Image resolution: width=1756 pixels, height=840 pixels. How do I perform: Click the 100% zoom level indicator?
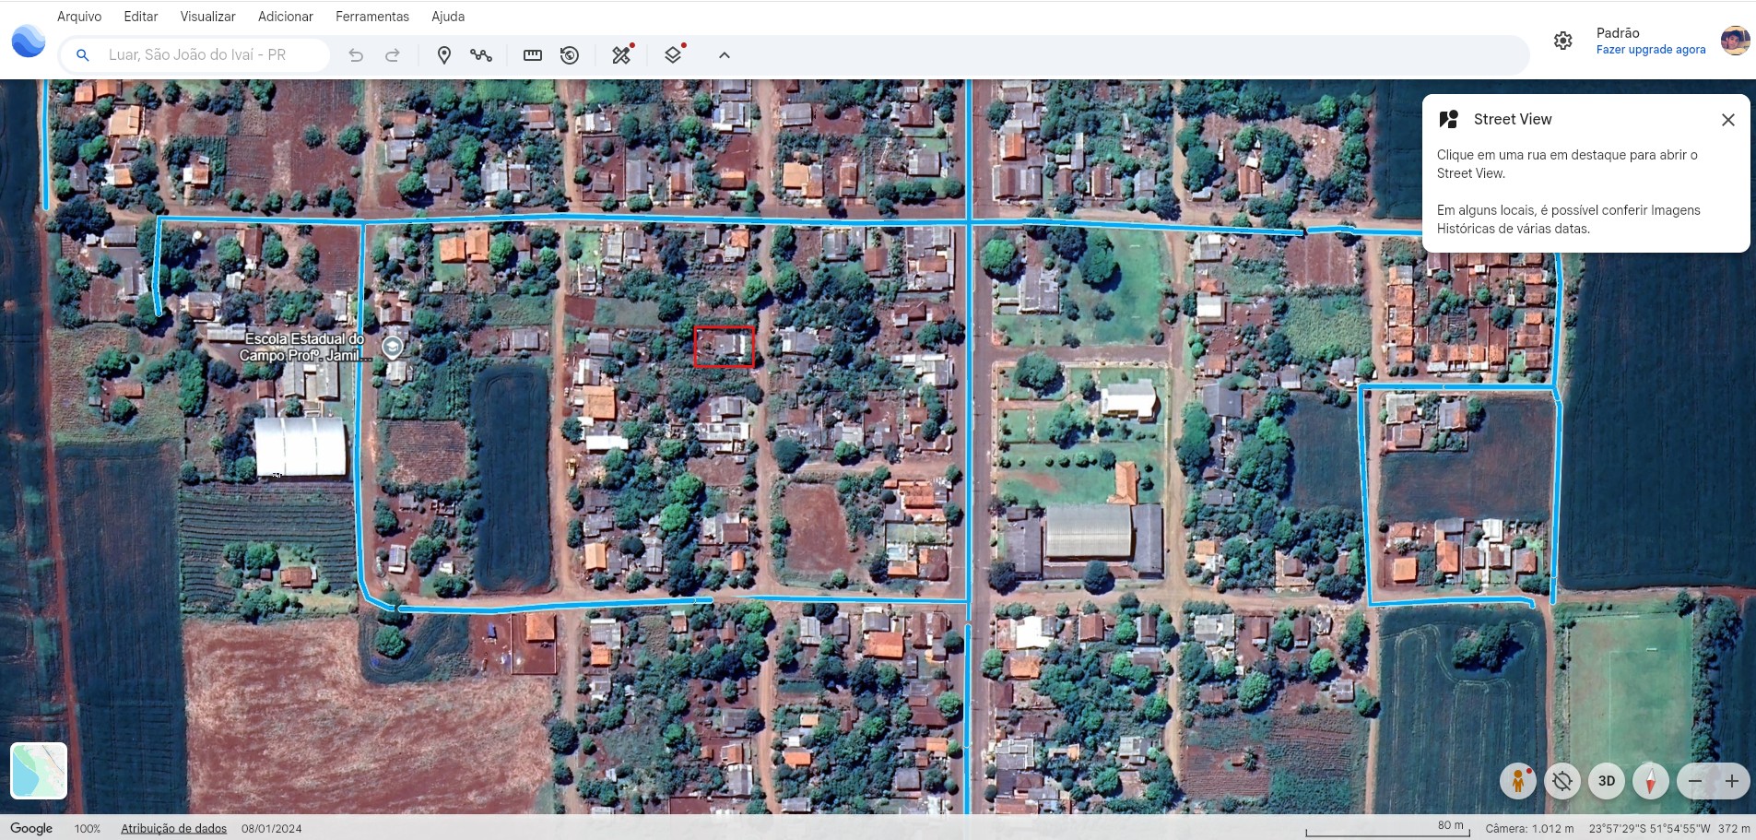click(x=88, y=829)
